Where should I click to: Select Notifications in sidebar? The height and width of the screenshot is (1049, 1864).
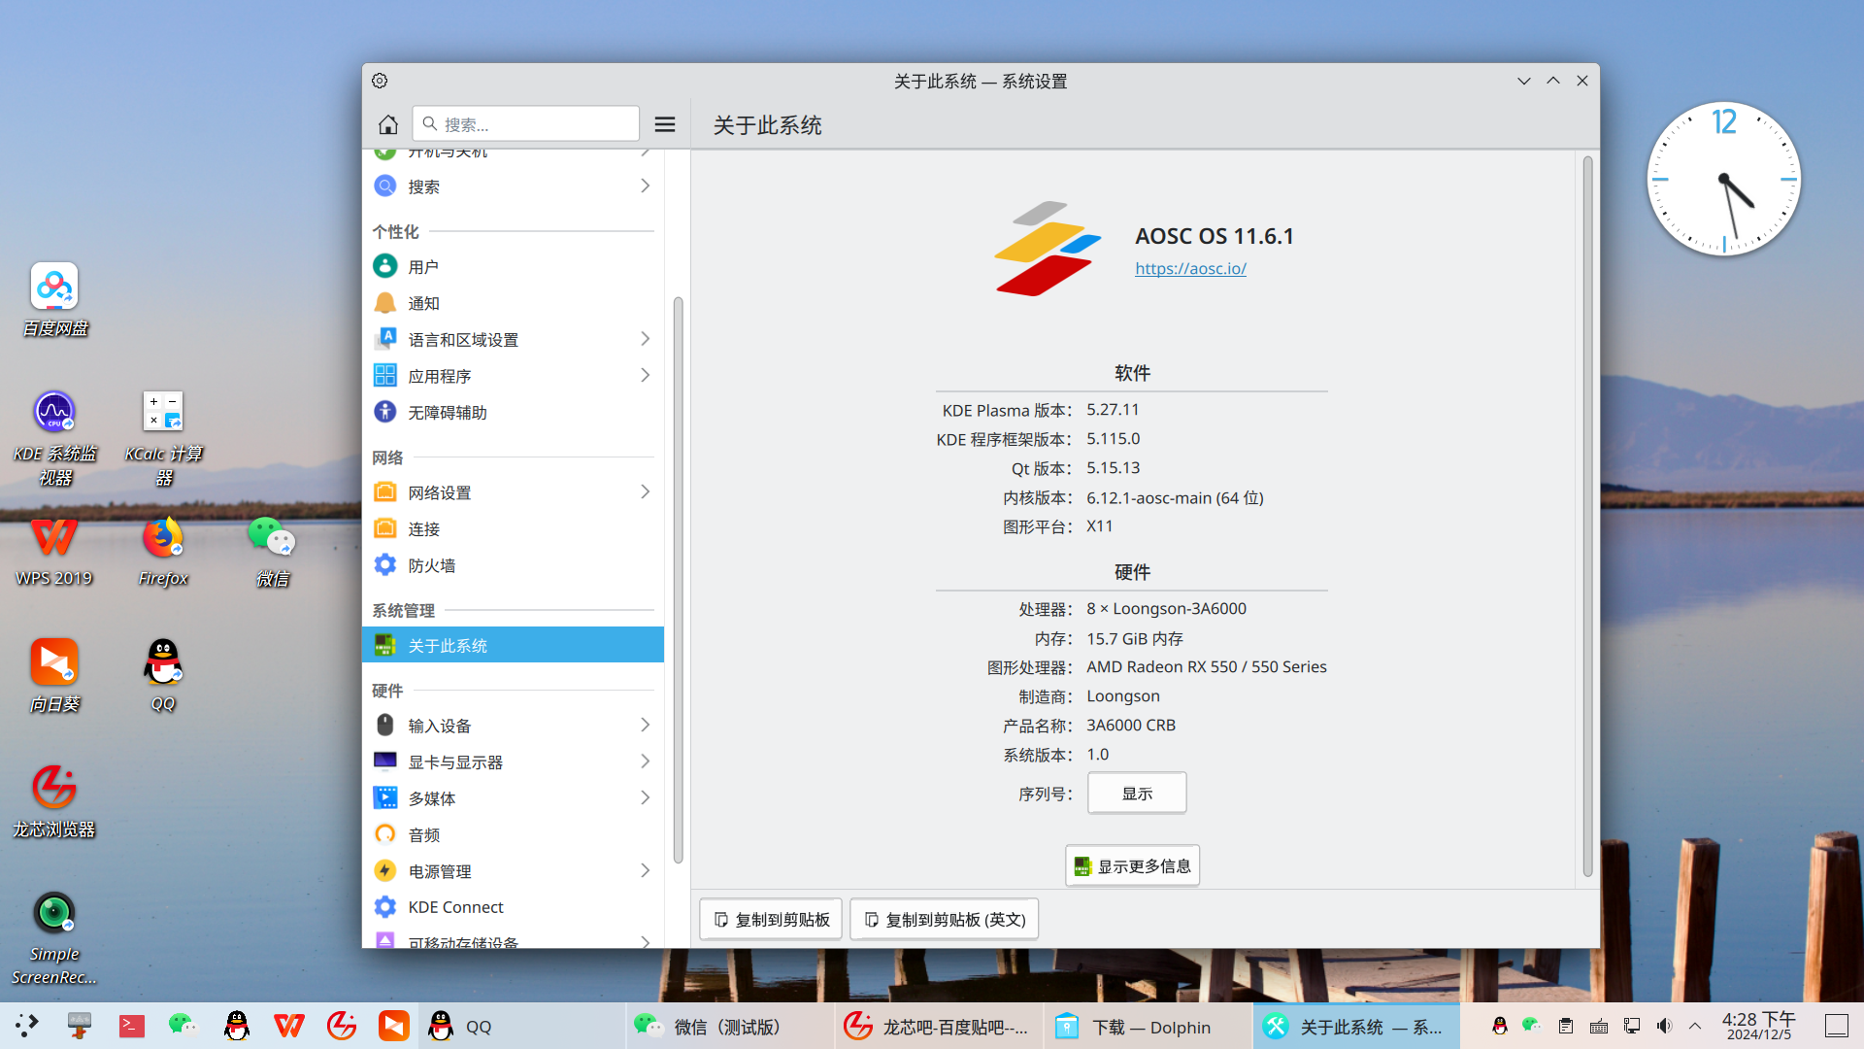click(x=513, y=303)
